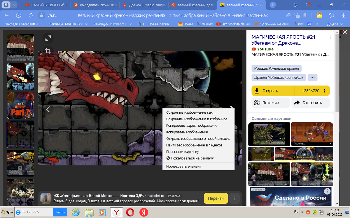The height and width of the screenshot is (218, 350).
Task: Click the Дракон Мейджик крэнпейдж tag
Action: click(x=279, y=78)
